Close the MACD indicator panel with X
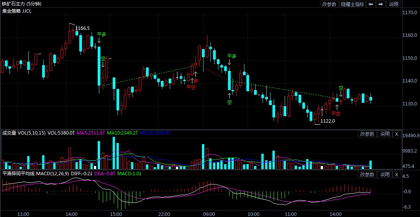This screenshot has height=217, width=420. coord(397,174)
